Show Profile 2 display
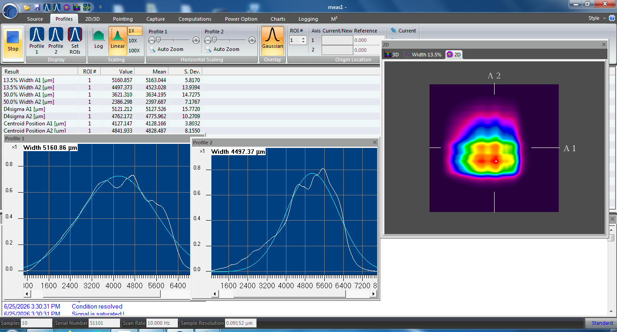Viewport: 617px width, 332px height. click(x=56, y=41)
